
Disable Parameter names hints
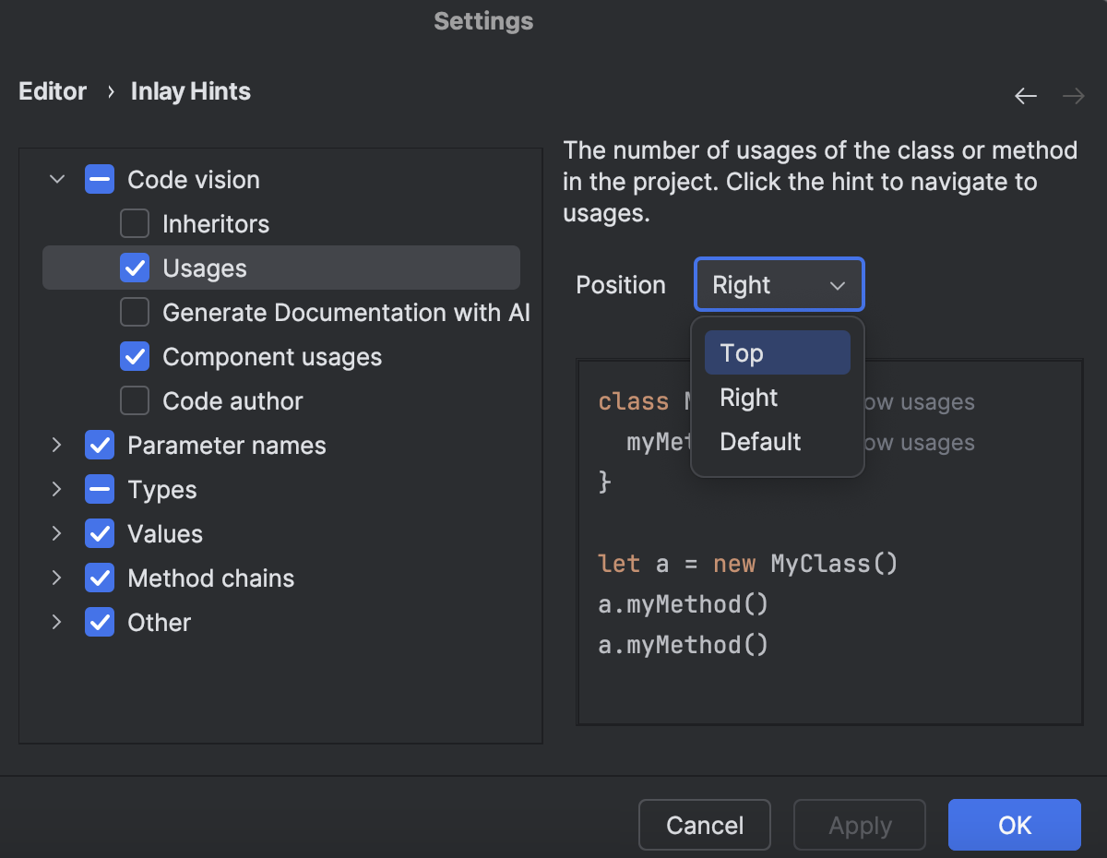click(x=99, y=445)
